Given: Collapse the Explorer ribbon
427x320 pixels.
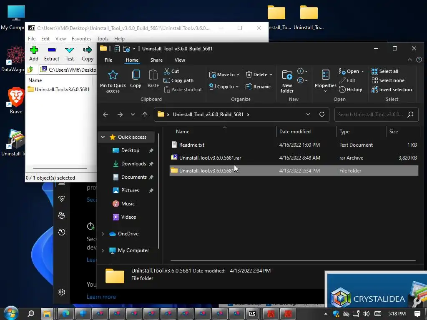Looking at the screenshot, I should (409, 60).
